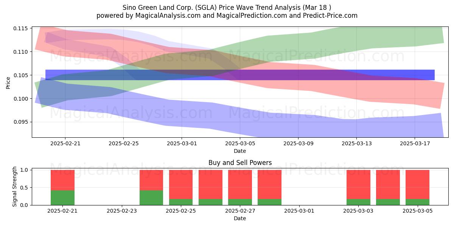The image size is (454, 227).
Task: Click the green buy segment of the 2025-02-24 bar
Action: pyautogui.click(x=151, y=197)
